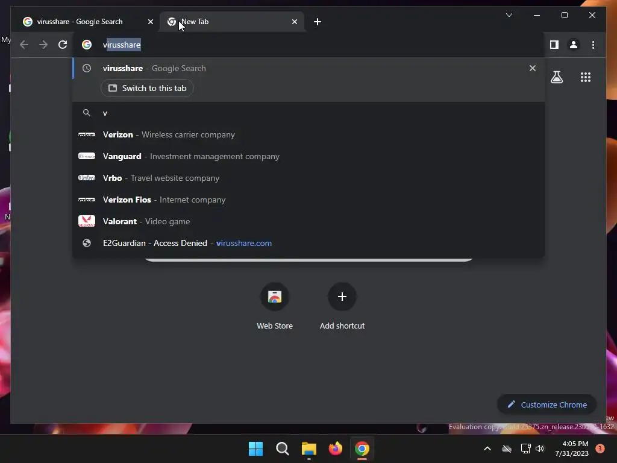
Task: Click the Valorant logo icon
Action: click(x=87, y=221)
